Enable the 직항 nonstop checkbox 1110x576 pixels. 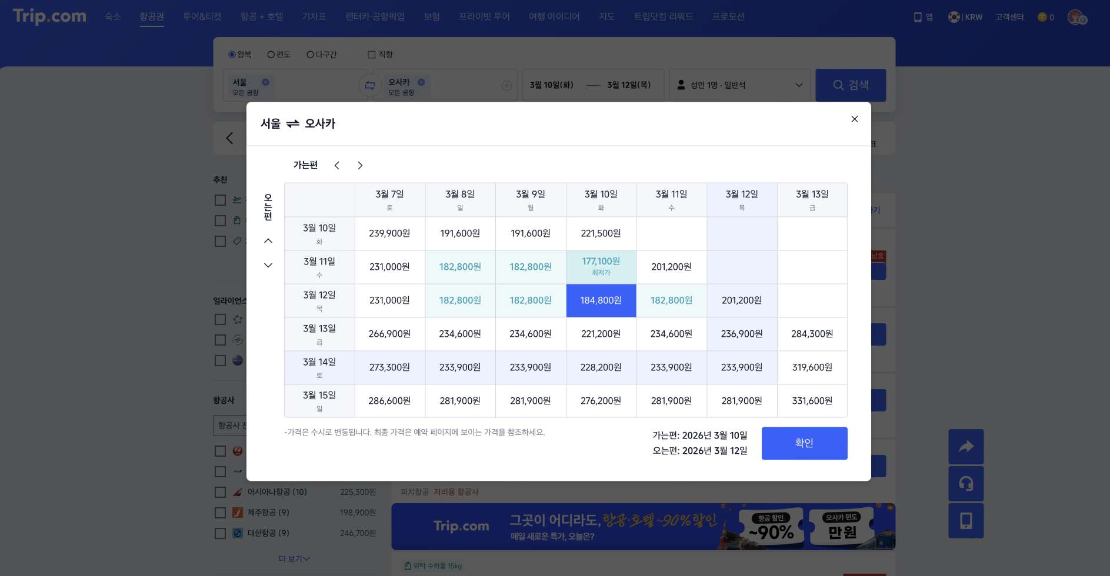[372, 54]
